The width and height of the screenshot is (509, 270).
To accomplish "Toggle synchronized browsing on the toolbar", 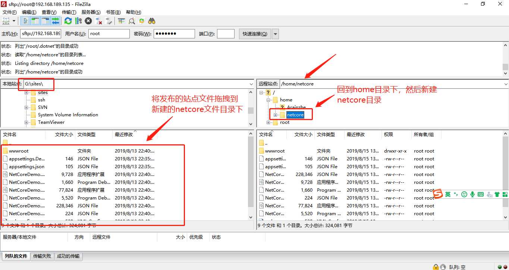I will [142, 21].
